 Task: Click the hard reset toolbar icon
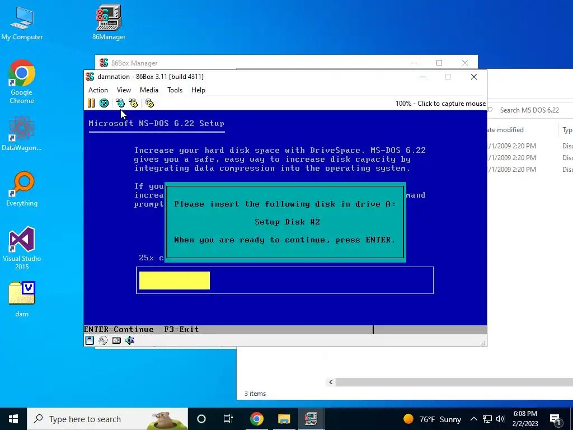(x=104, y=104)
